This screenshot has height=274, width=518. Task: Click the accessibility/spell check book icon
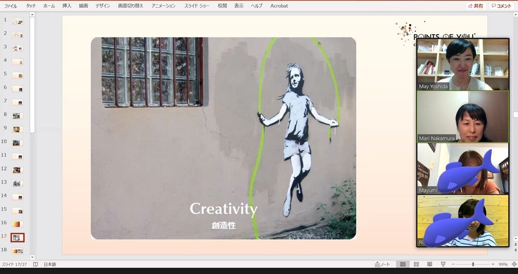[35, 265]
